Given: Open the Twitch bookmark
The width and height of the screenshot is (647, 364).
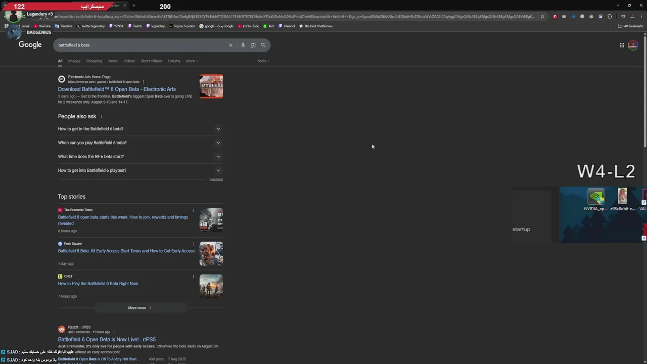Looking at the screenshot, I should coord(135,26).
